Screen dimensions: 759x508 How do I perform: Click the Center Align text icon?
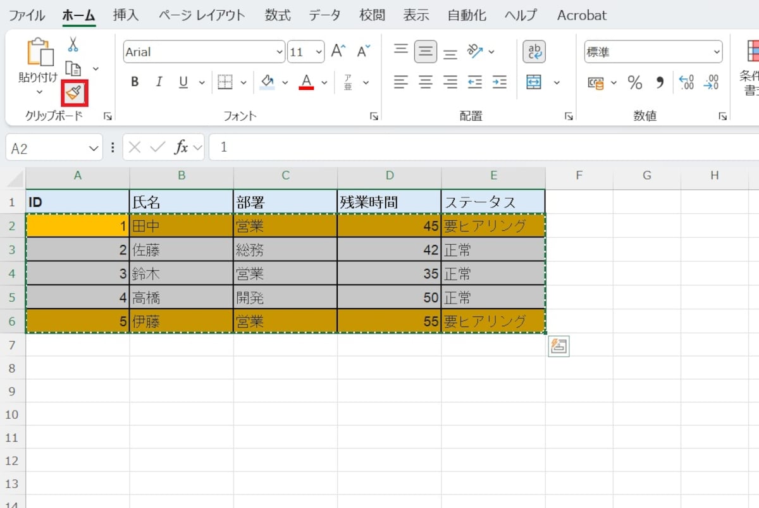425,82
